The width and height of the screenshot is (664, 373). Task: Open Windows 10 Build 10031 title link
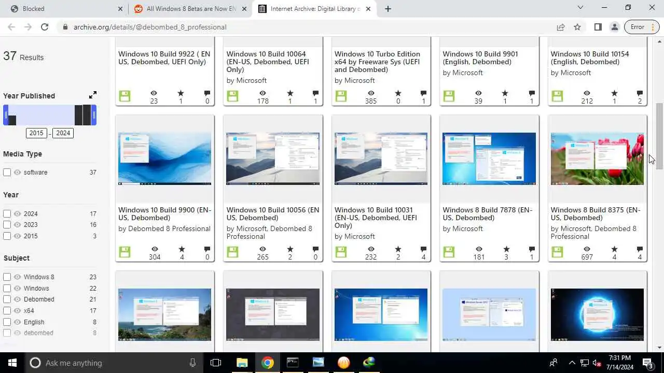(376, 218)
